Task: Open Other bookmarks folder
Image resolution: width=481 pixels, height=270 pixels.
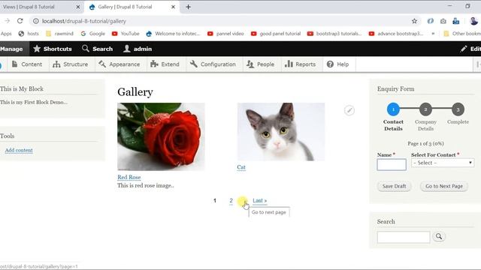Action: pos(462,34)
